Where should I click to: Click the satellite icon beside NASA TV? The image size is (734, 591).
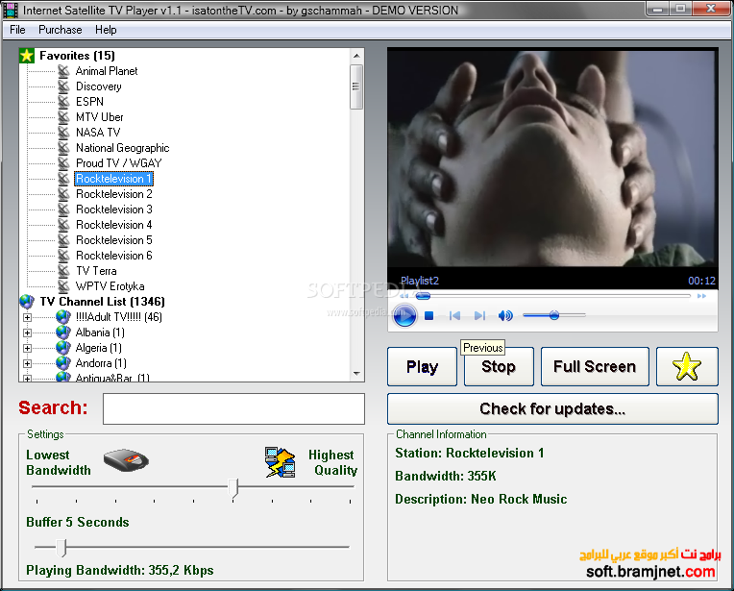[x=63, y=133]
